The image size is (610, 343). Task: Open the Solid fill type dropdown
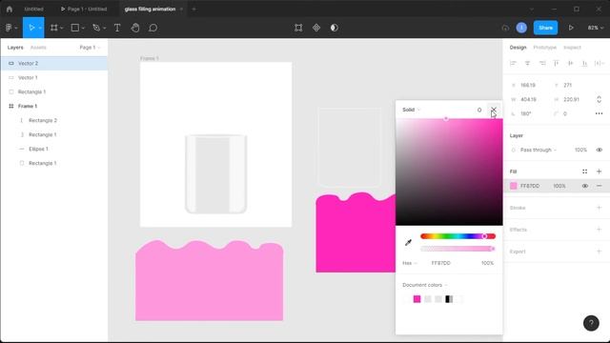[x=411, y=110]
